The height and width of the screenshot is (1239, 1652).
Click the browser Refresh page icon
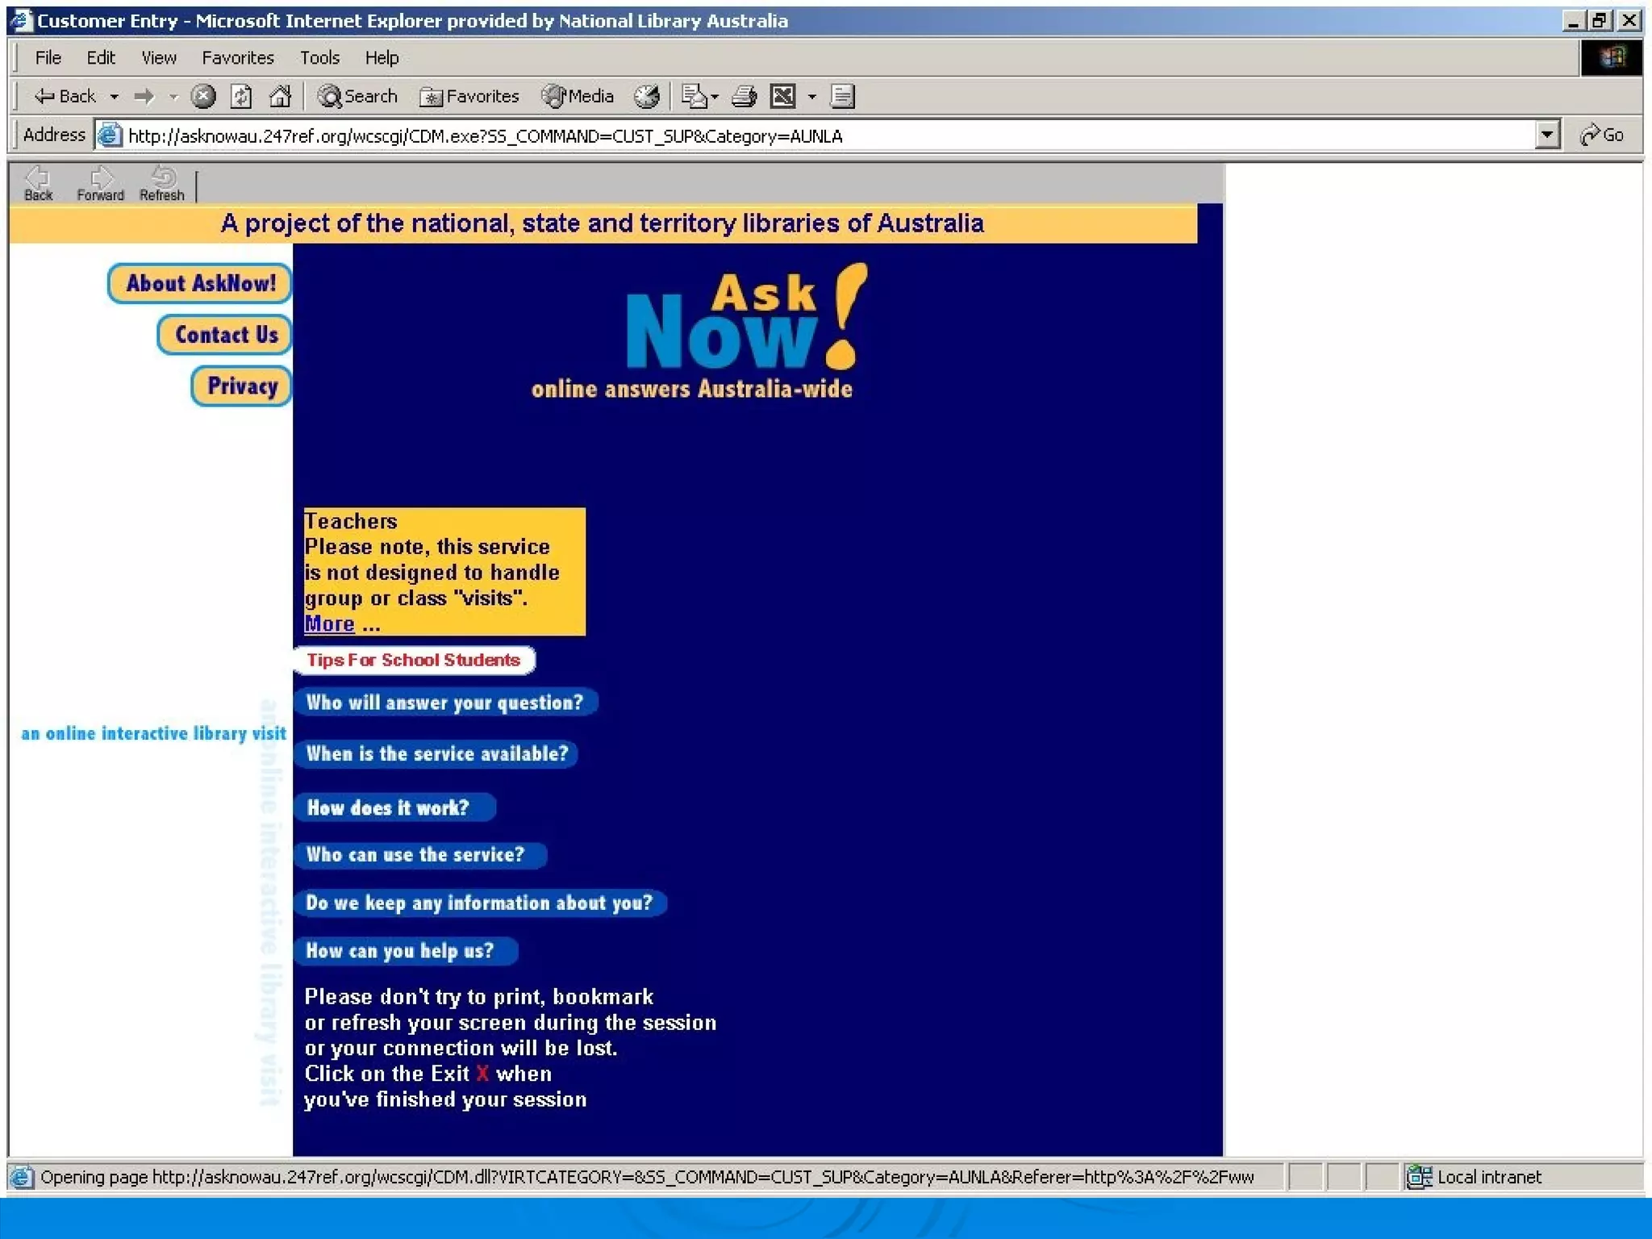click(241, 97)
